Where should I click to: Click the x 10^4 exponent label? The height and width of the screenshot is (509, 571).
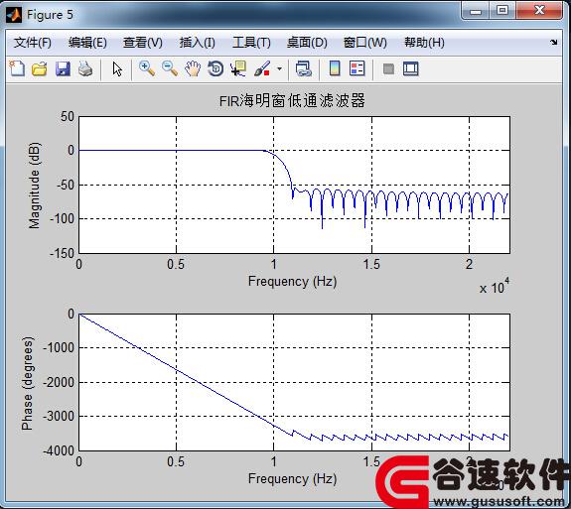(495, 286)
